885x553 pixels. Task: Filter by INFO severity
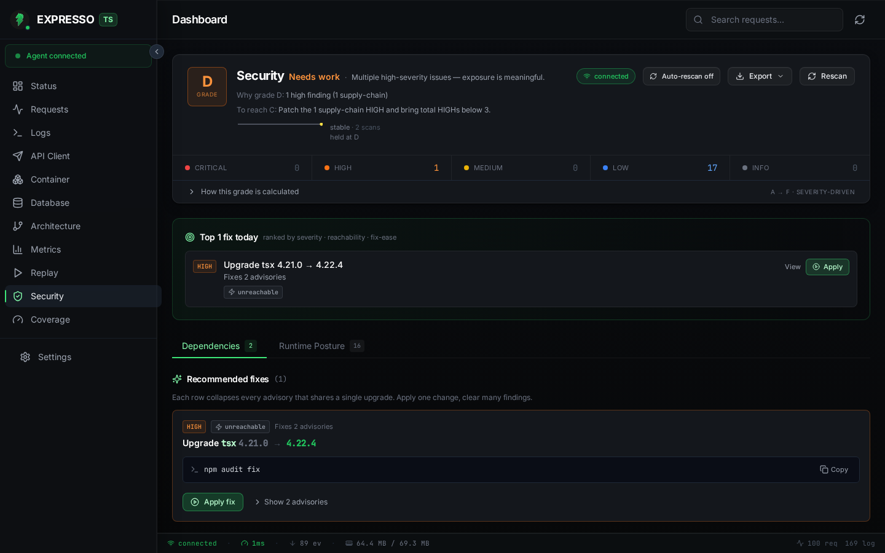800,168
